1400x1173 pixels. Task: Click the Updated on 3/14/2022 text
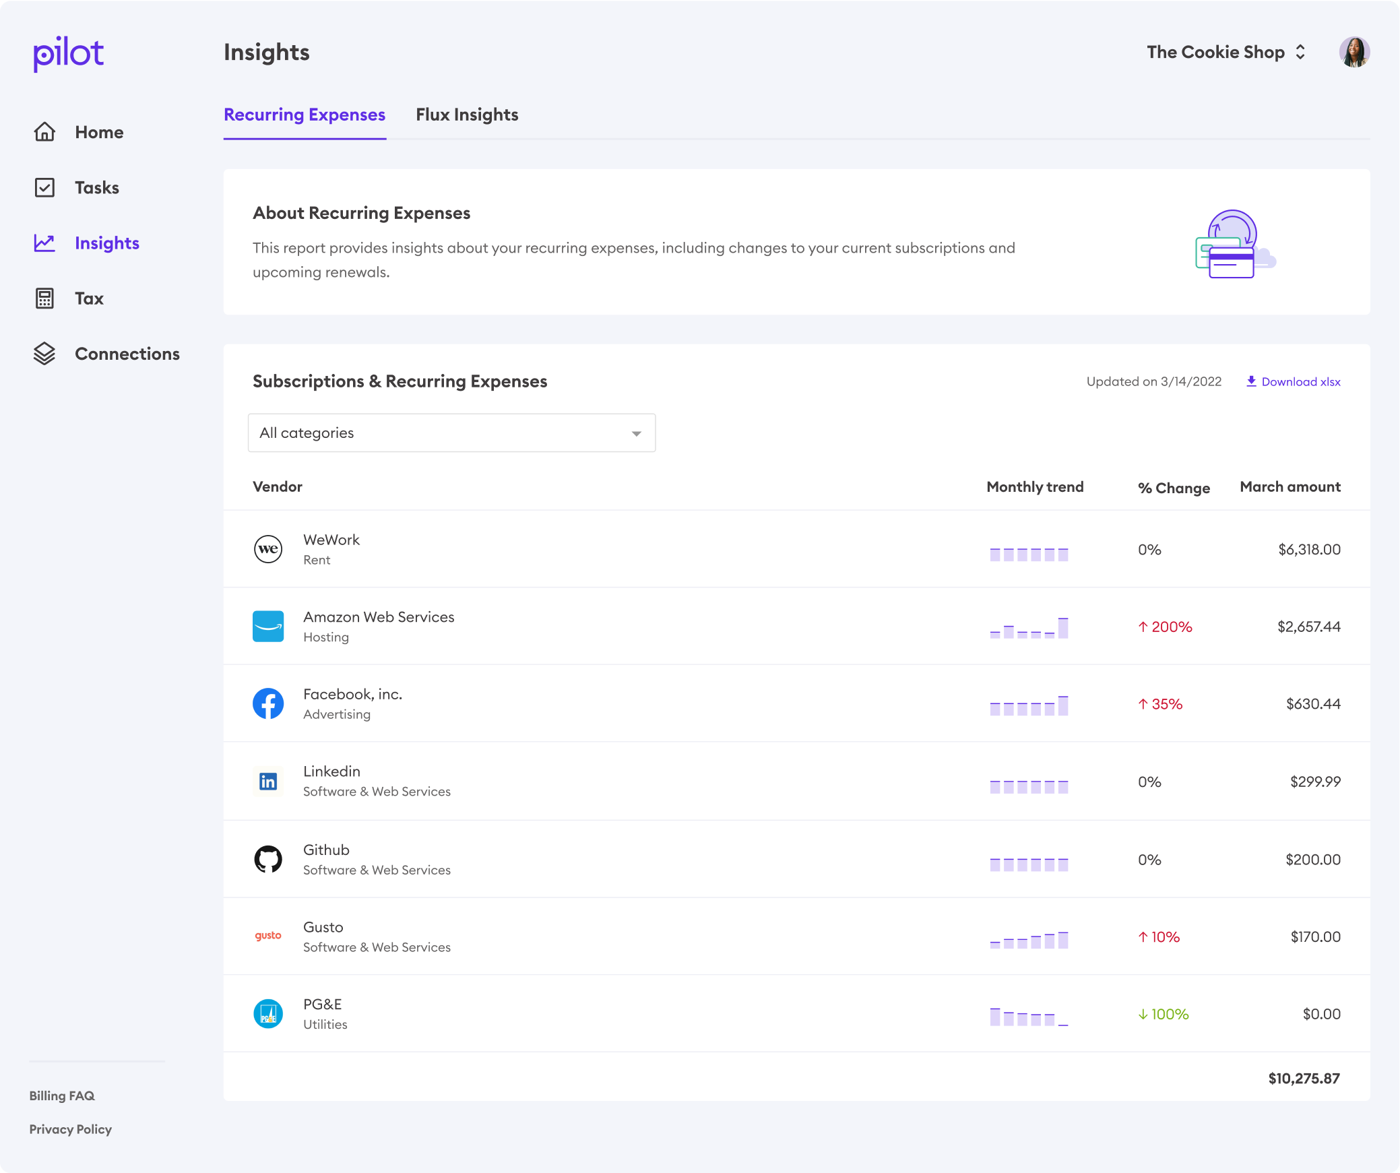pos(1153,381)
